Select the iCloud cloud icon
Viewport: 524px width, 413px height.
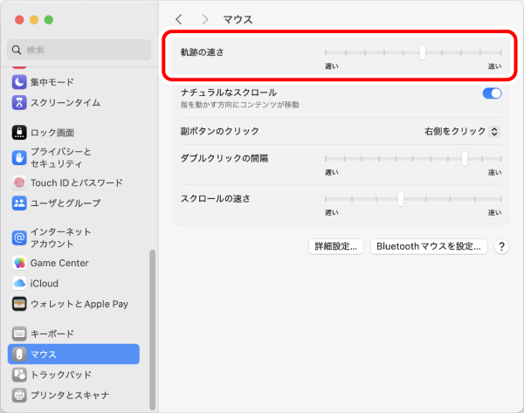click(19, 283)
